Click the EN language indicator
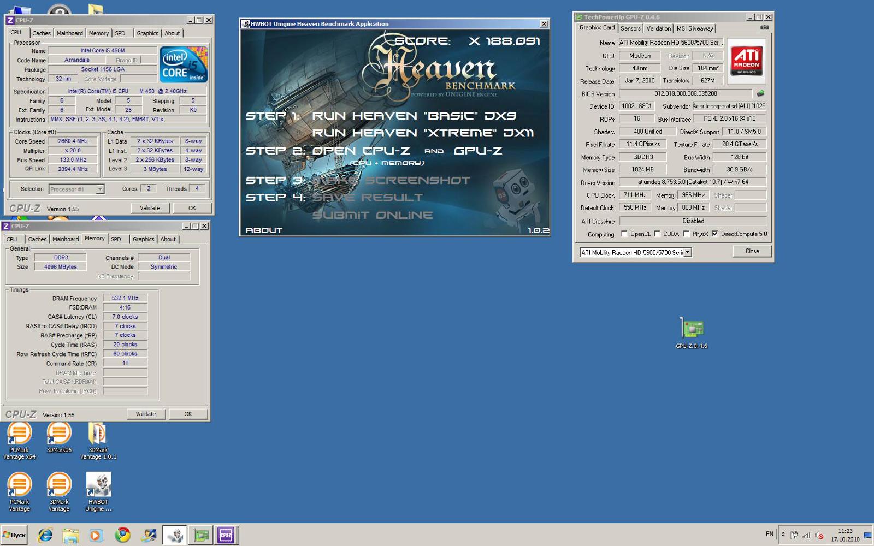Viewport: 874px width, 546px height. coord(769,534)
